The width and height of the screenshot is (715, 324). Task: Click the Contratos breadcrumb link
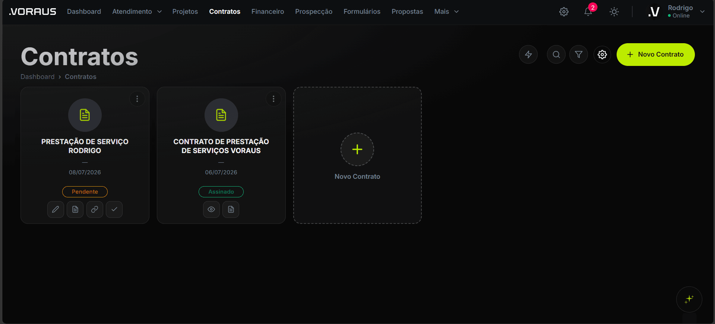(80, 77)
